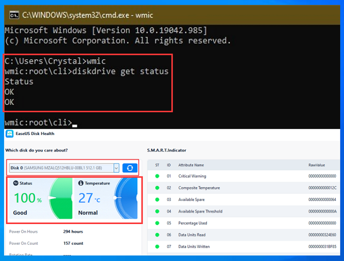Viewport: 344px width, 261px height.
Task: Click green status dot for Data Units Read
Action: click(x=157, y=235)
